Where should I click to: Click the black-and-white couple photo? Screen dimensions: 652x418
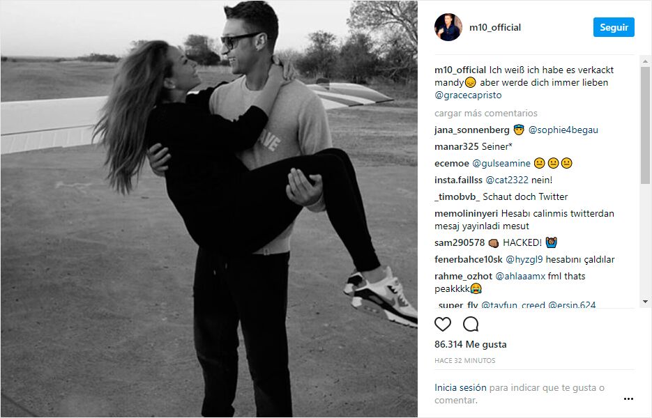pos(209,209)
